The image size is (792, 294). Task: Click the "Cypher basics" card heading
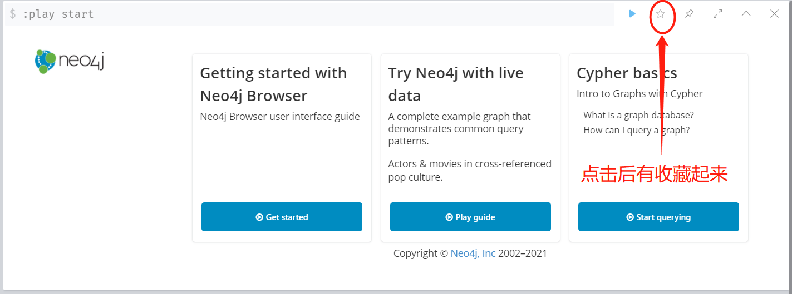click(627, 73)
